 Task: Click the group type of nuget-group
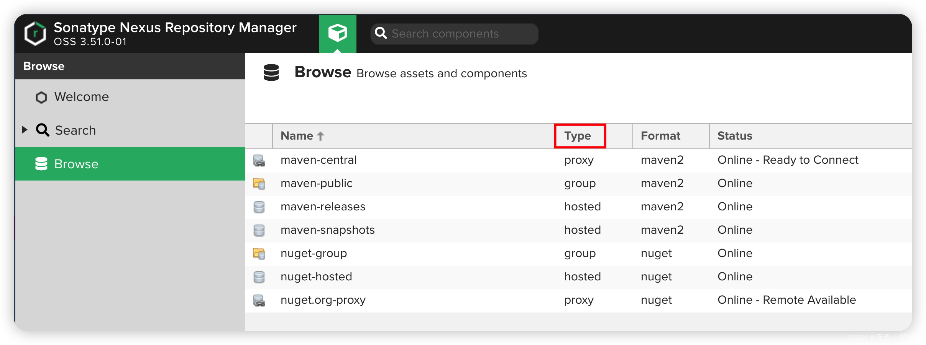(x=580, y=254)
